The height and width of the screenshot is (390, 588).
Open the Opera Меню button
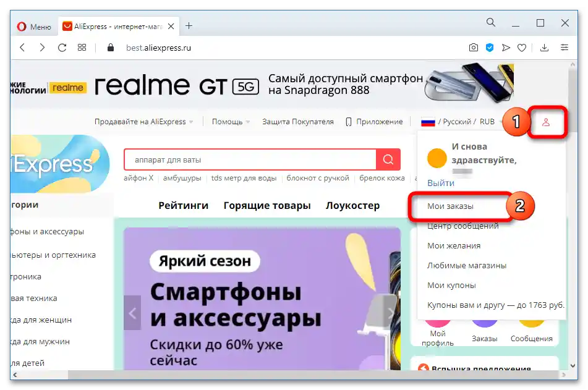coord(34,27)
